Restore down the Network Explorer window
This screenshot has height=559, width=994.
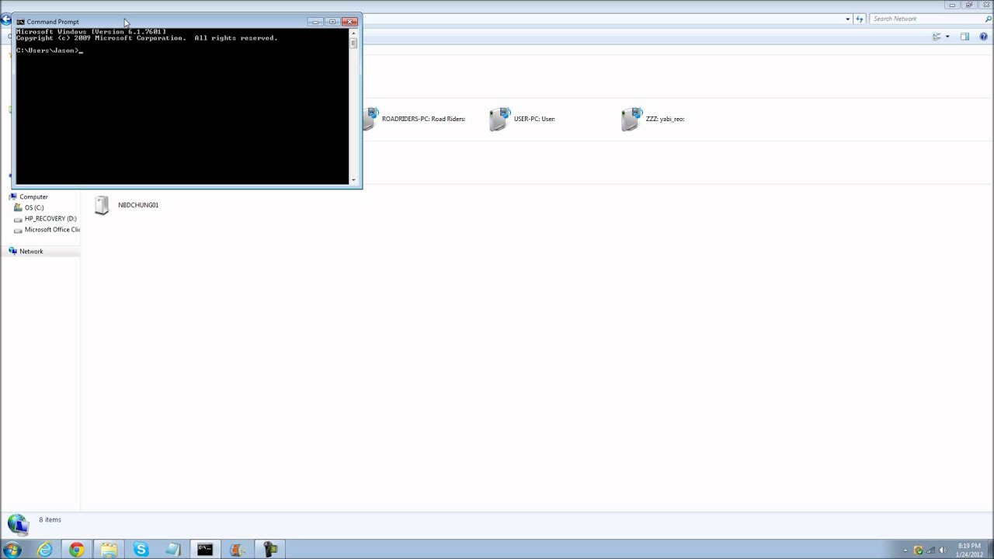968,5
